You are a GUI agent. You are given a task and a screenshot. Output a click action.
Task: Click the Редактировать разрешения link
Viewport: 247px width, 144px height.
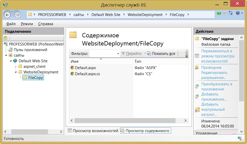(214, 75)
